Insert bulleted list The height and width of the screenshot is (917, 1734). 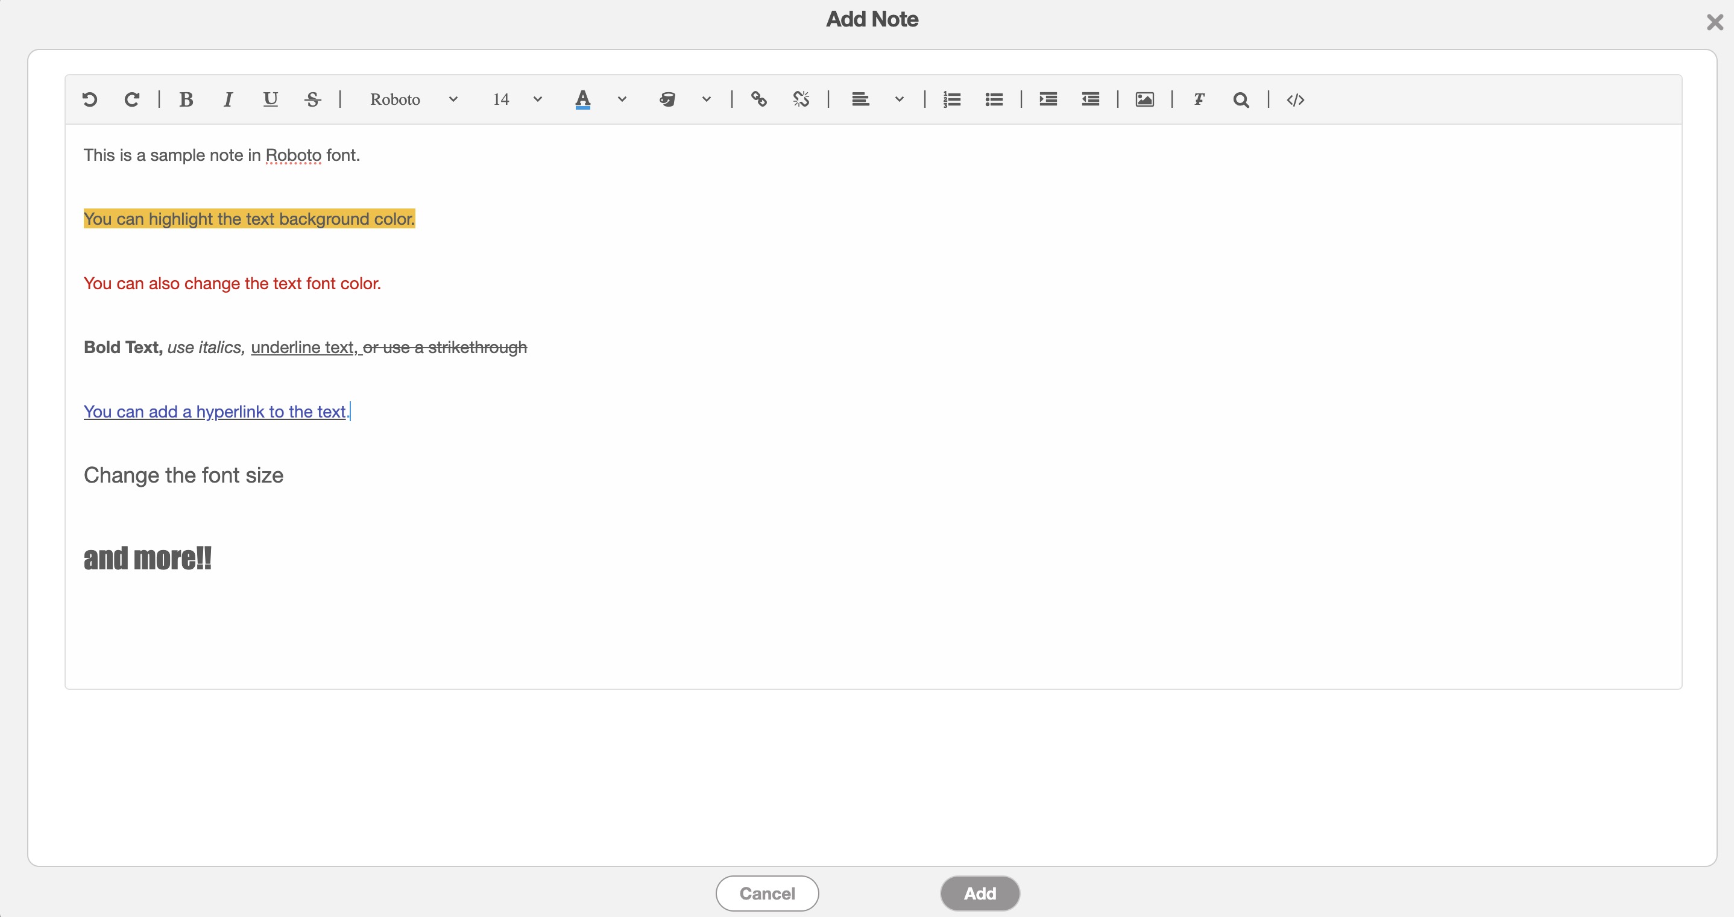994,99
